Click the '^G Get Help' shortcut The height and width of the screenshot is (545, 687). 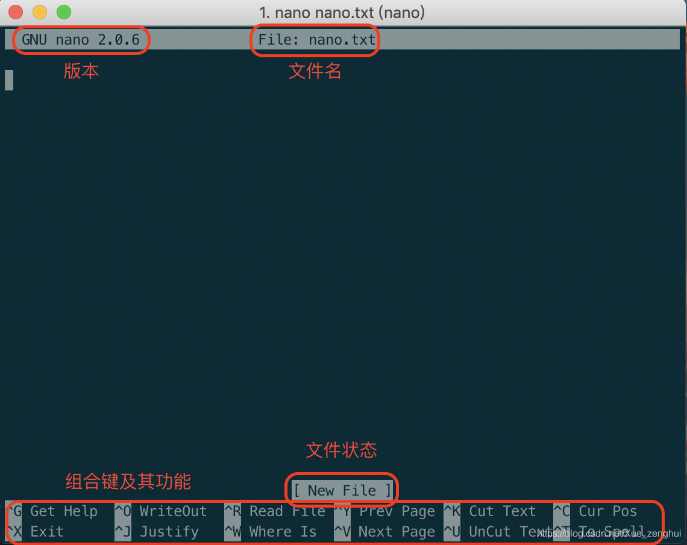point(52,511)
